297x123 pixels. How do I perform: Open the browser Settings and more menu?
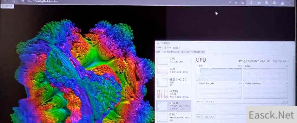[x=290, y=3]
